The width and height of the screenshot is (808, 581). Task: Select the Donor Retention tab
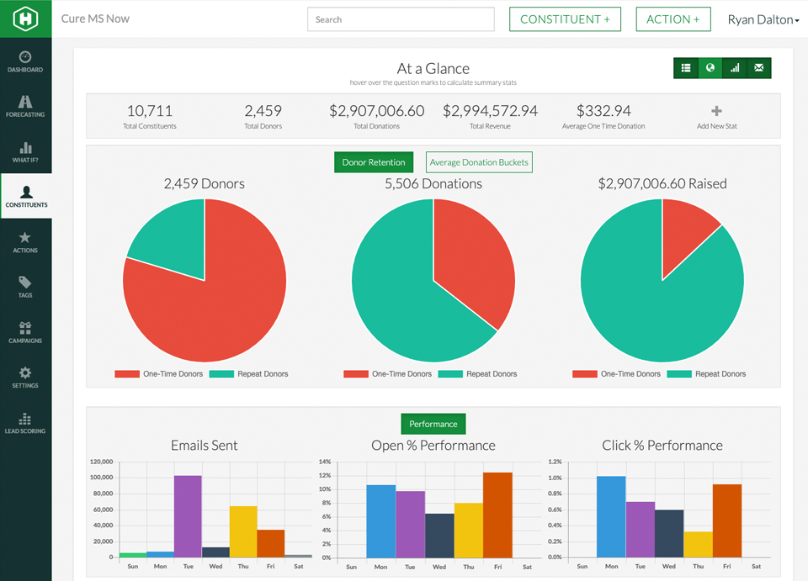pos(374,162)
